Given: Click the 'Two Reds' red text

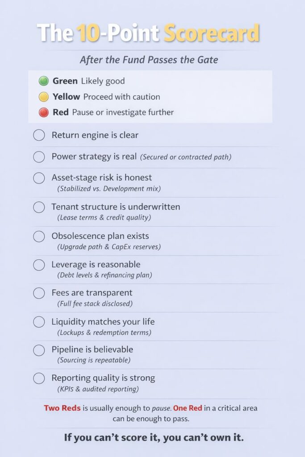Looking at the screenshot, I should tap(62, 408).
